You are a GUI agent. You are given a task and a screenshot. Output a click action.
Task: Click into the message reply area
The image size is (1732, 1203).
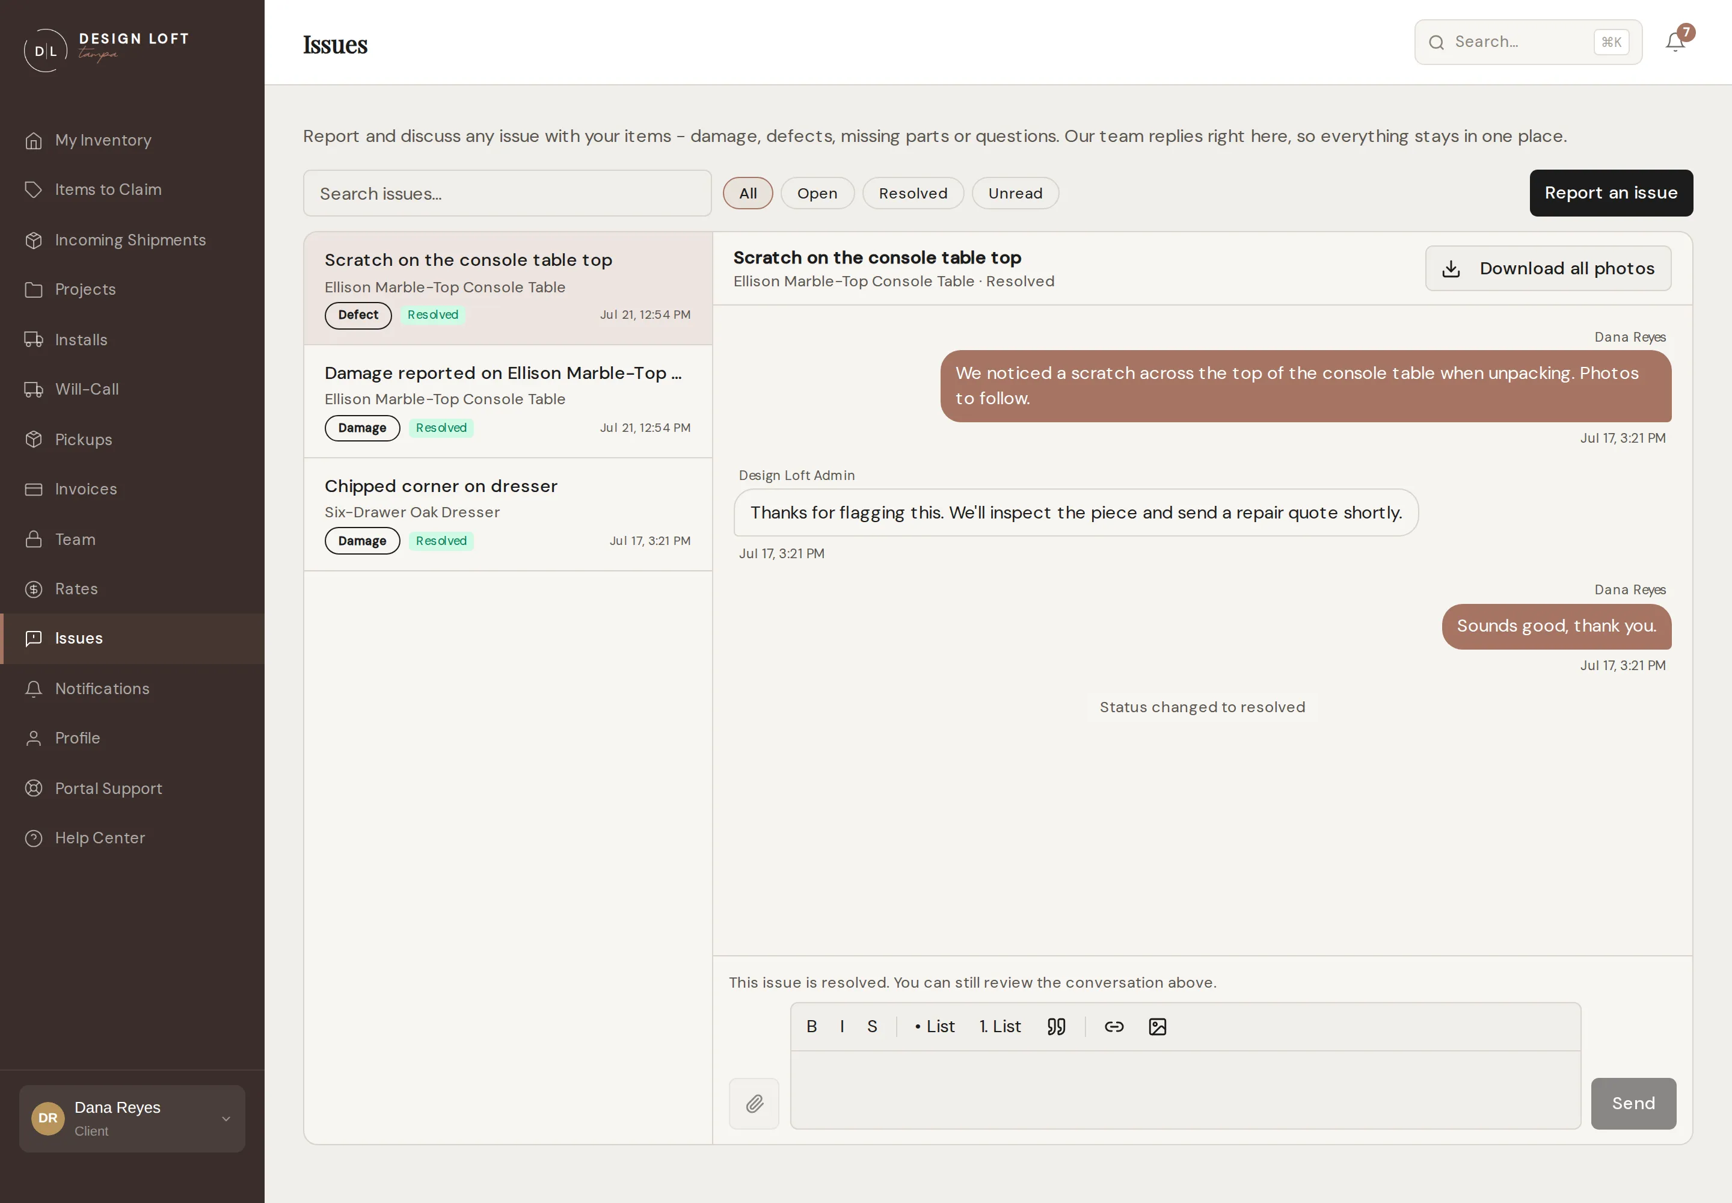tap(1185, 1089)
